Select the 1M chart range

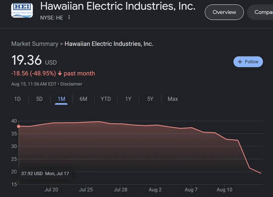pyautogui.click(x=61, y=99)
